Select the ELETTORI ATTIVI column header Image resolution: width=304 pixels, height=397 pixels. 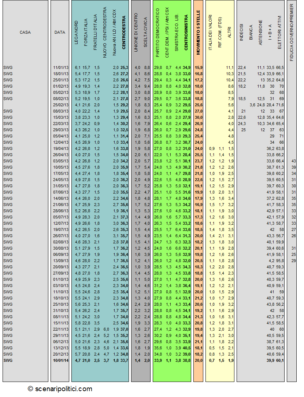(x=279, y=32)
